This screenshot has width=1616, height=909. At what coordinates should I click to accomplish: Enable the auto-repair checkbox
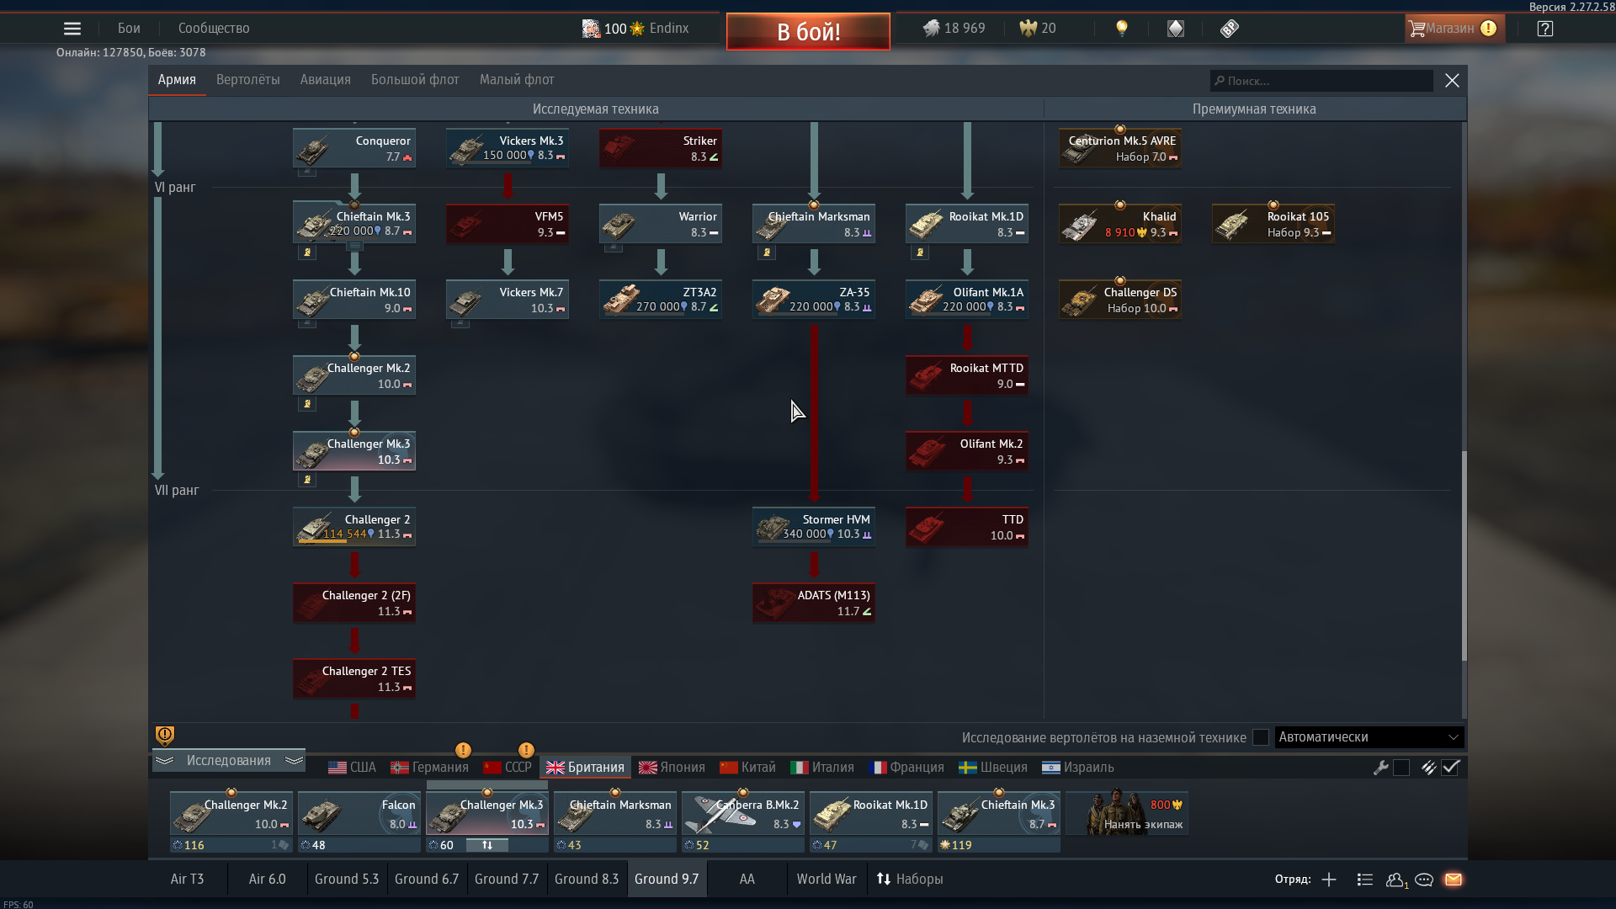click(x=1401, y=768)
